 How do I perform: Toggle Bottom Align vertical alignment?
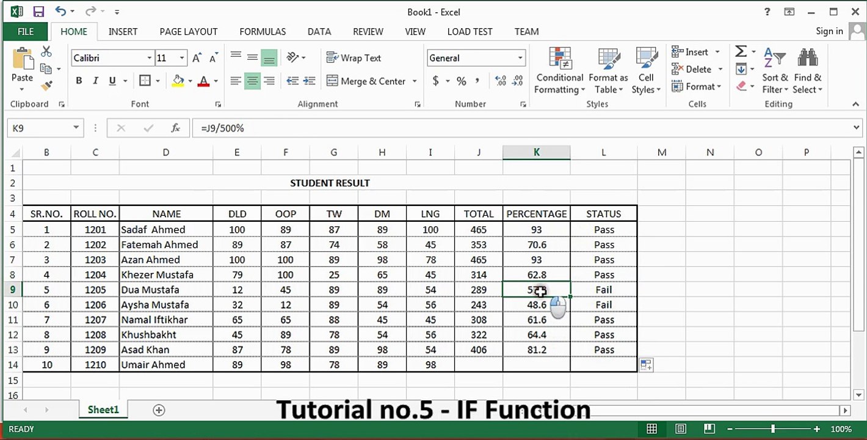point(269,58)
